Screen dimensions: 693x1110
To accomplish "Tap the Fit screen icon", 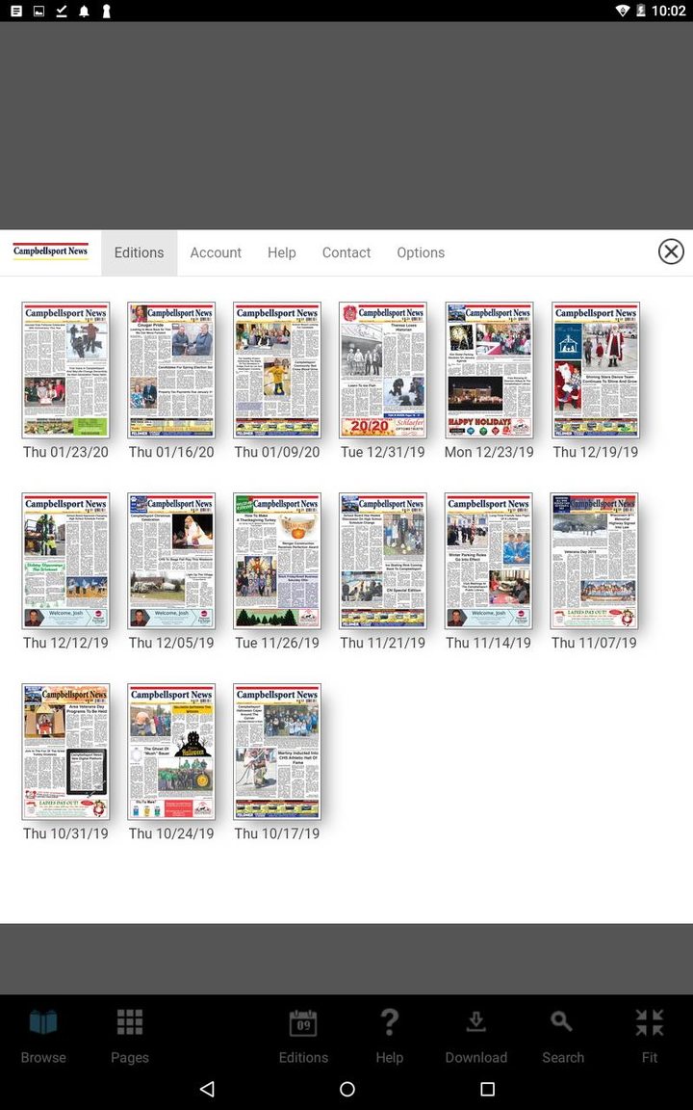I will (x=649, y=1023).
